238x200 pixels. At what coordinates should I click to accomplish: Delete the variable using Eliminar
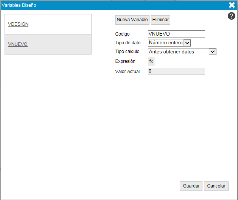point(160,20)
